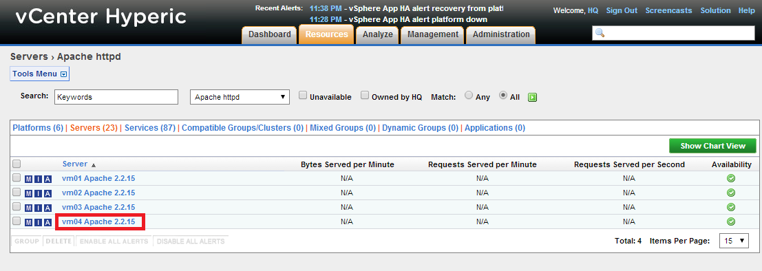Screen dimensions: 762x271
Task: Click the magnifier icon in header search
Action: point(600,33)
